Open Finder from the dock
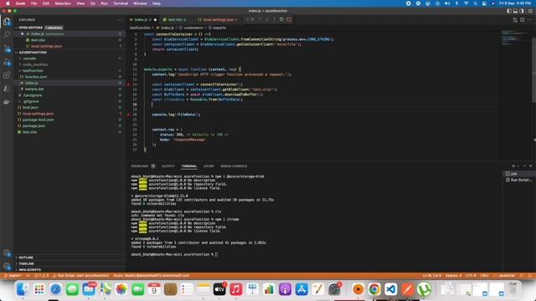The height and width of the screenshot is (301, 536). tap(23, 289)
